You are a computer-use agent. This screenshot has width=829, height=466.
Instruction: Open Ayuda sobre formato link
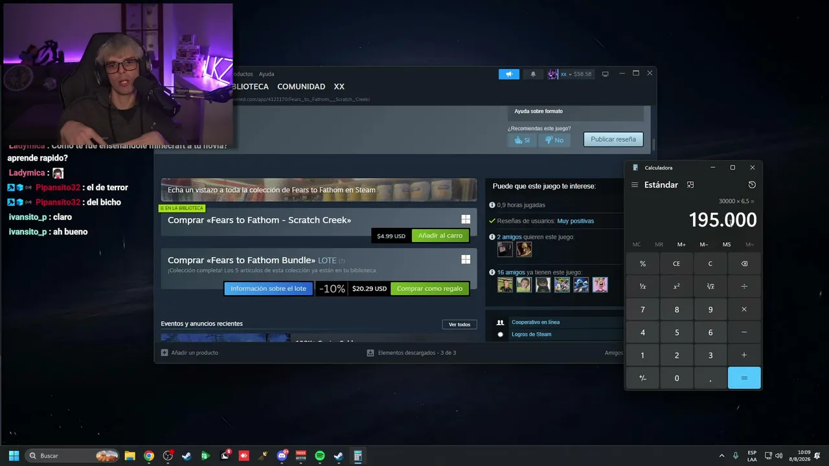539,111
